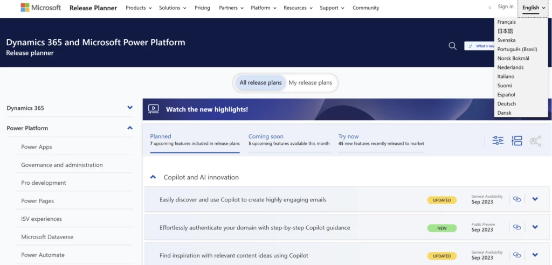Switch to the Coming soon tab
The image size is (552, 265).
click(266, 137)
